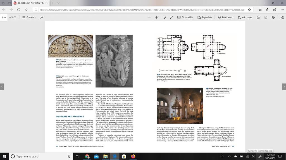Open Mail app from taskbar
Image resolution: width=286 pixels, height=160 pixels.
[96, 156]
